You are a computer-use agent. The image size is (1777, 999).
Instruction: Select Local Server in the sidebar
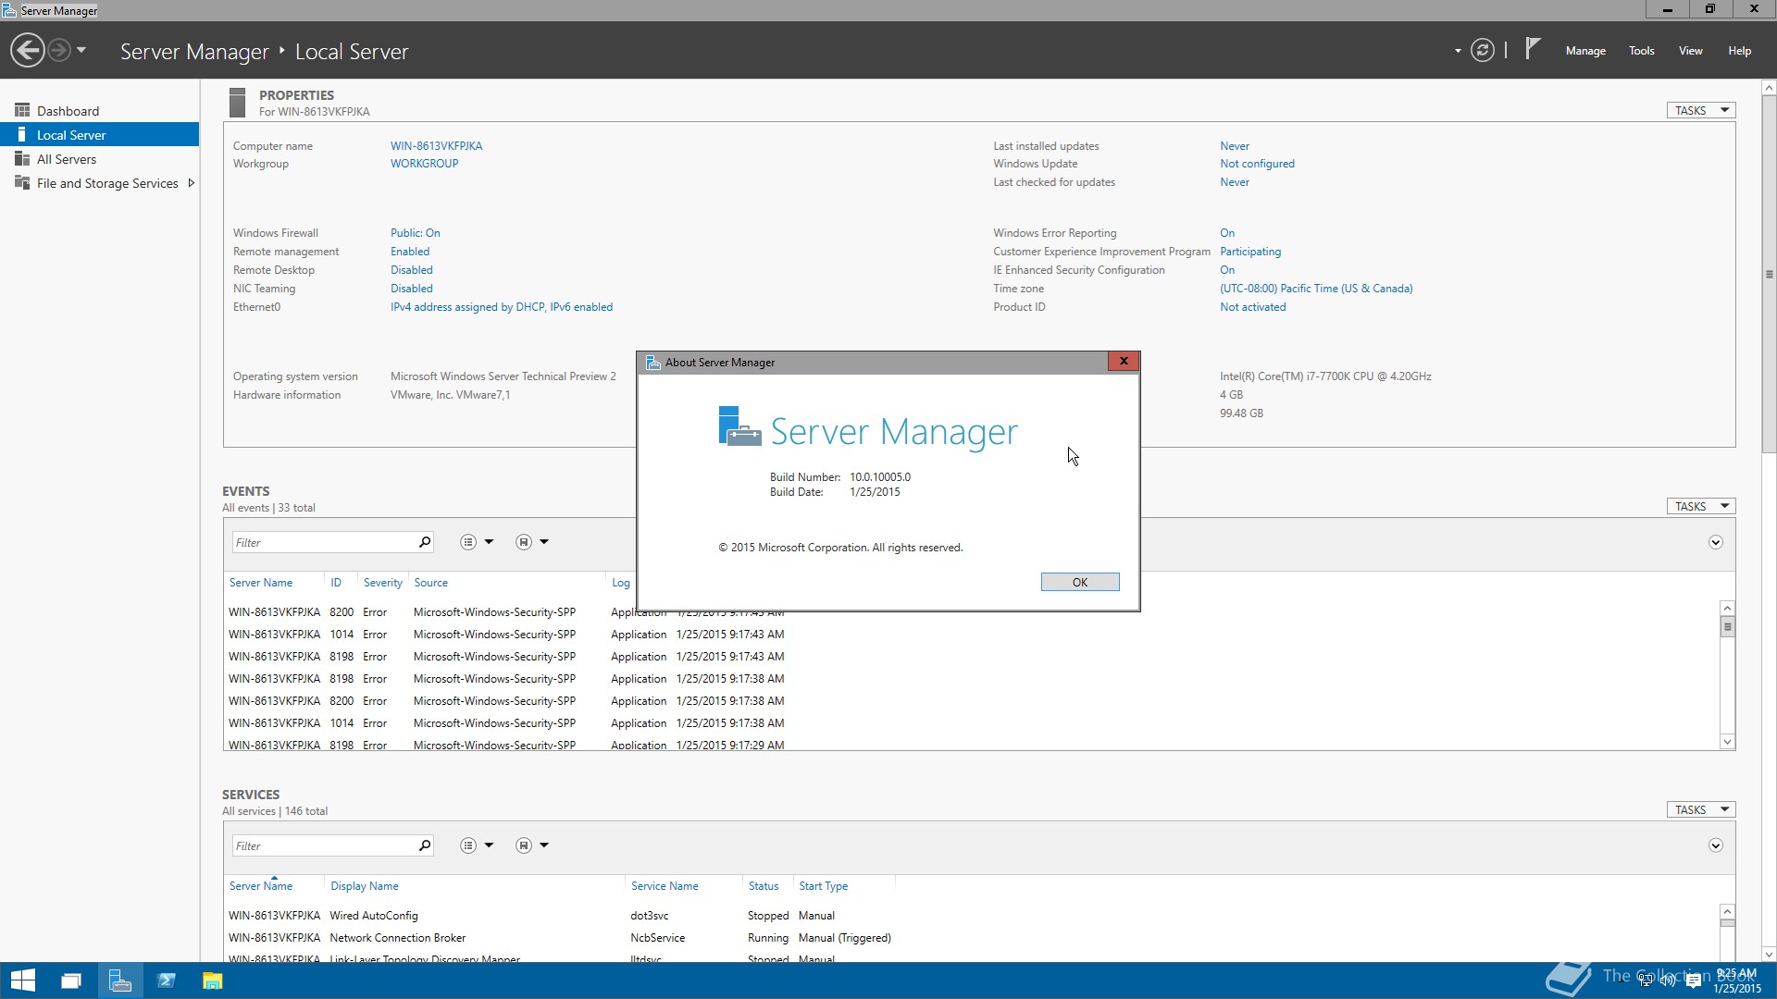tap(99, 134)
